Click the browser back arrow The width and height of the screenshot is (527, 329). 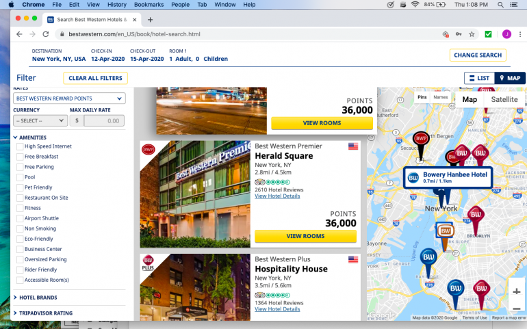click(18, 34)
